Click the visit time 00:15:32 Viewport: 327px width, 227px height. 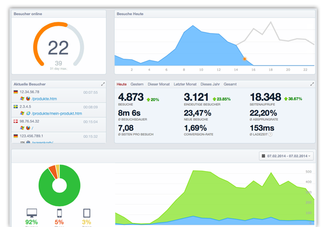point(91,136)
